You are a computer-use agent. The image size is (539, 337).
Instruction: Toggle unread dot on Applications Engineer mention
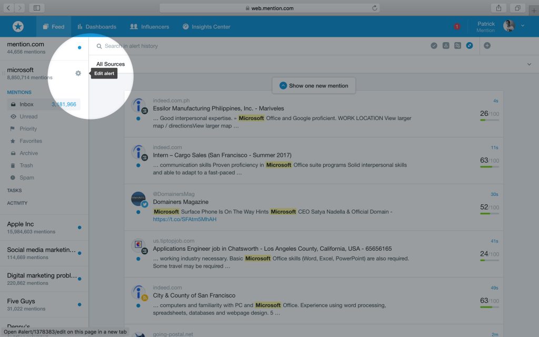[x=138, y=259]
